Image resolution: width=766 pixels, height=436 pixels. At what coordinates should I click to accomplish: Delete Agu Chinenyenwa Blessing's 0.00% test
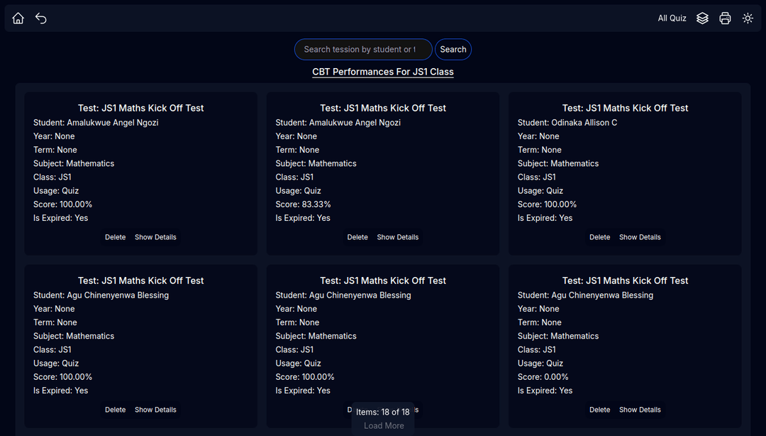click(x=599, y=409)
